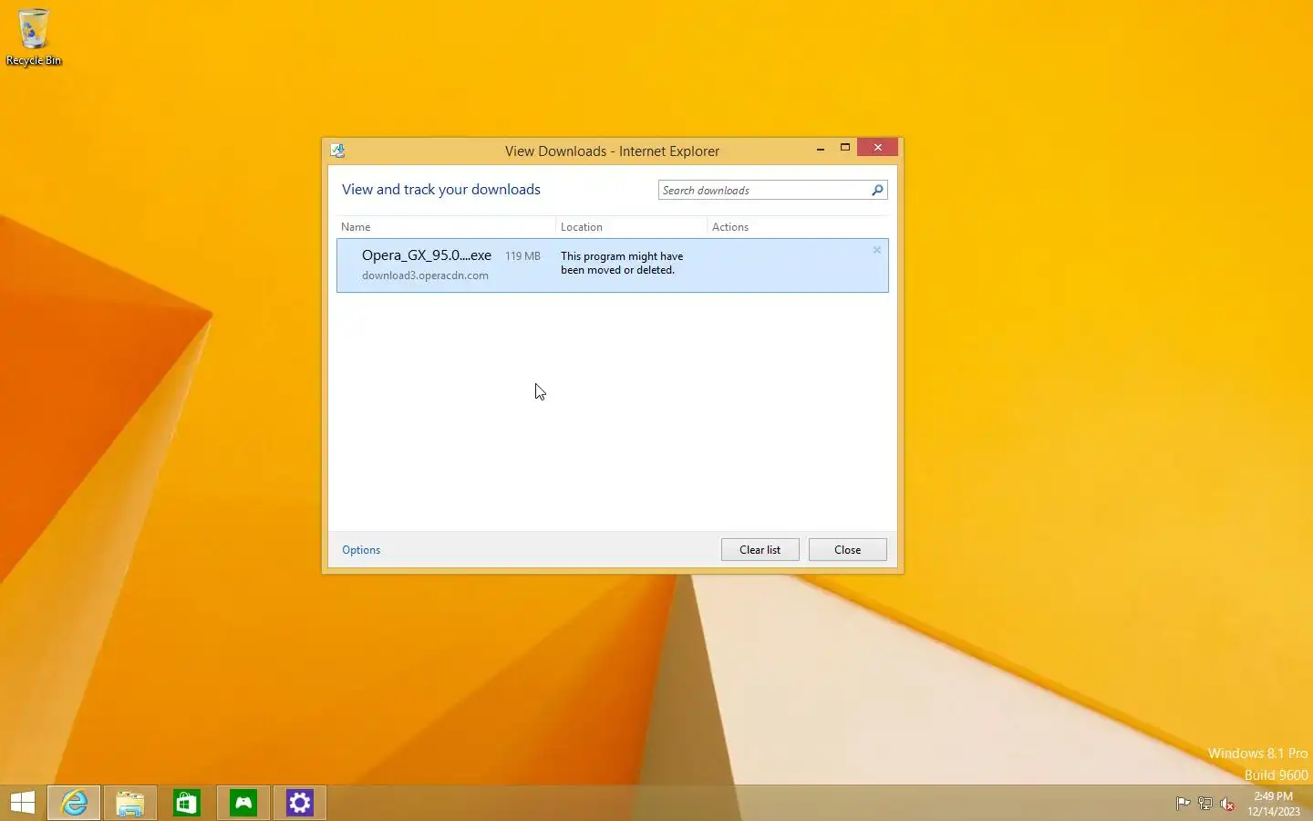Open Internet Explorer from the taskbar

coord(74,803)
